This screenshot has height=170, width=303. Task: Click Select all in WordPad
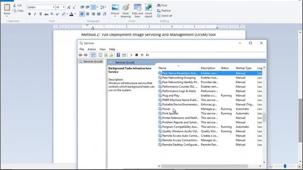165,16
